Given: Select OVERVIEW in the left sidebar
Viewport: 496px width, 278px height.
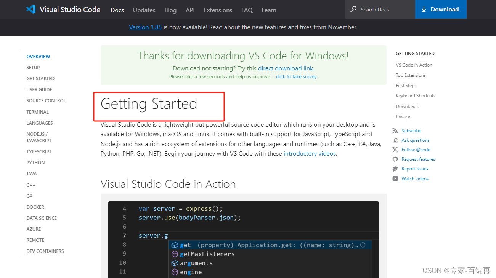Looking at the screenshot, I should point(38,56).
